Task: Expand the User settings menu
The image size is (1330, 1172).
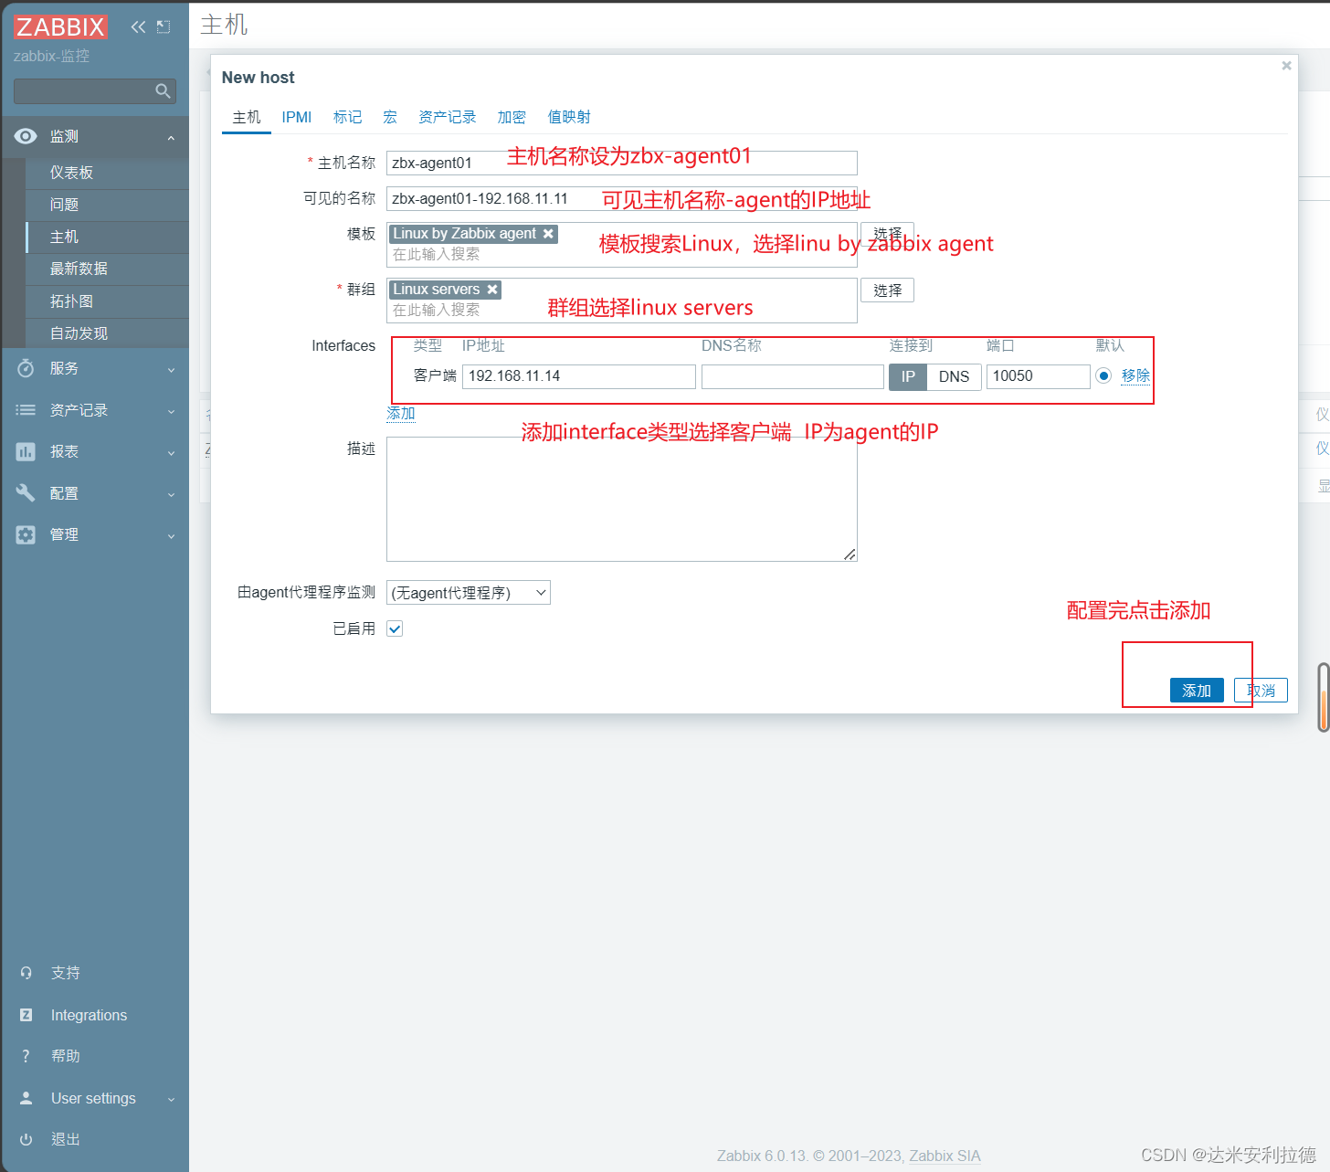Action: point(171,1100)
